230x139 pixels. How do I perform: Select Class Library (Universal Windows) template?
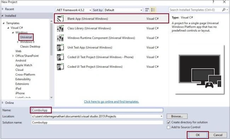(x=111, y=28)
